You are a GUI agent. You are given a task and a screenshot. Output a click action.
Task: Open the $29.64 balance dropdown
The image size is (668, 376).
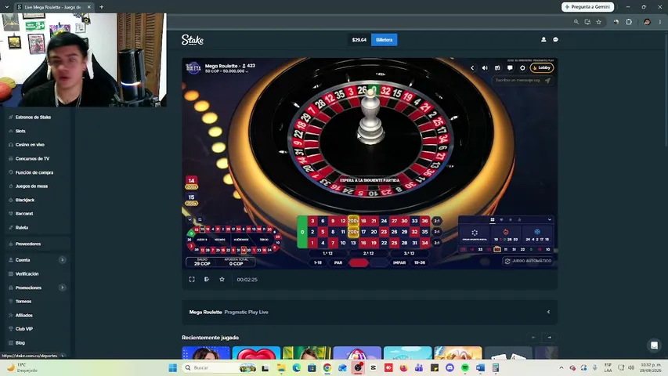coord(359,40)
